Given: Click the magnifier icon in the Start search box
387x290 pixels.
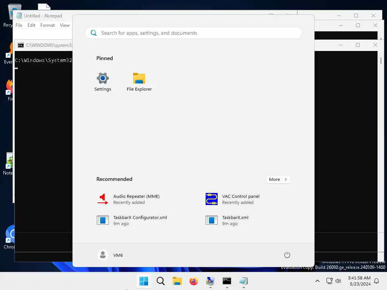Looking at the screenshot, I should [x=94, y=33].
